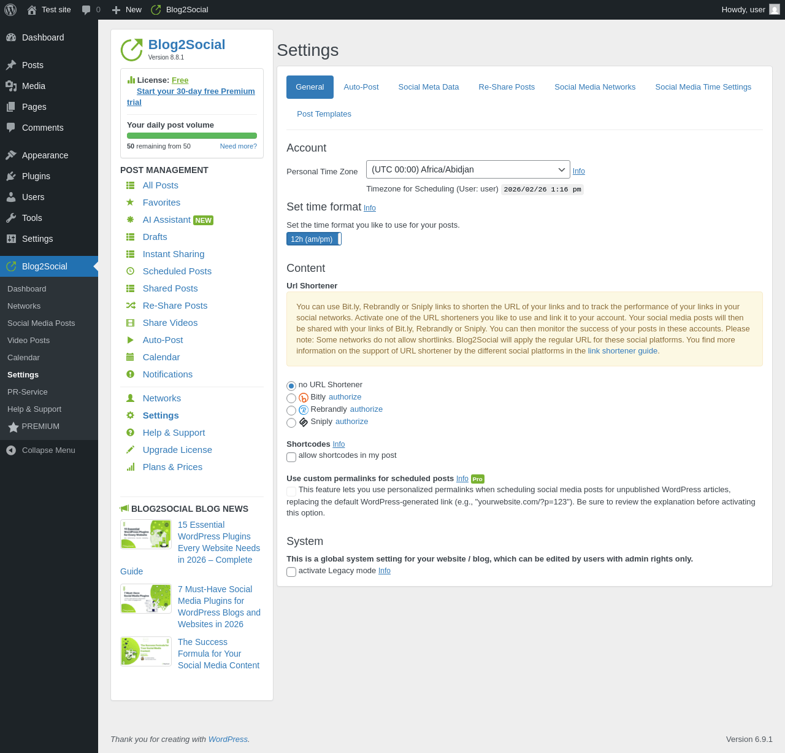Image resolution: width=785 pixels, height=753 pixels.
Task: Open Video Posts in Blog2Social submenu
Action: pyautogui.click(x=49, y=341)
